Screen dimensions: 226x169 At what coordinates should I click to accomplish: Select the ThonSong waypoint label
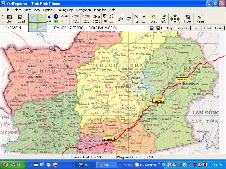click(x=158, y=101)
